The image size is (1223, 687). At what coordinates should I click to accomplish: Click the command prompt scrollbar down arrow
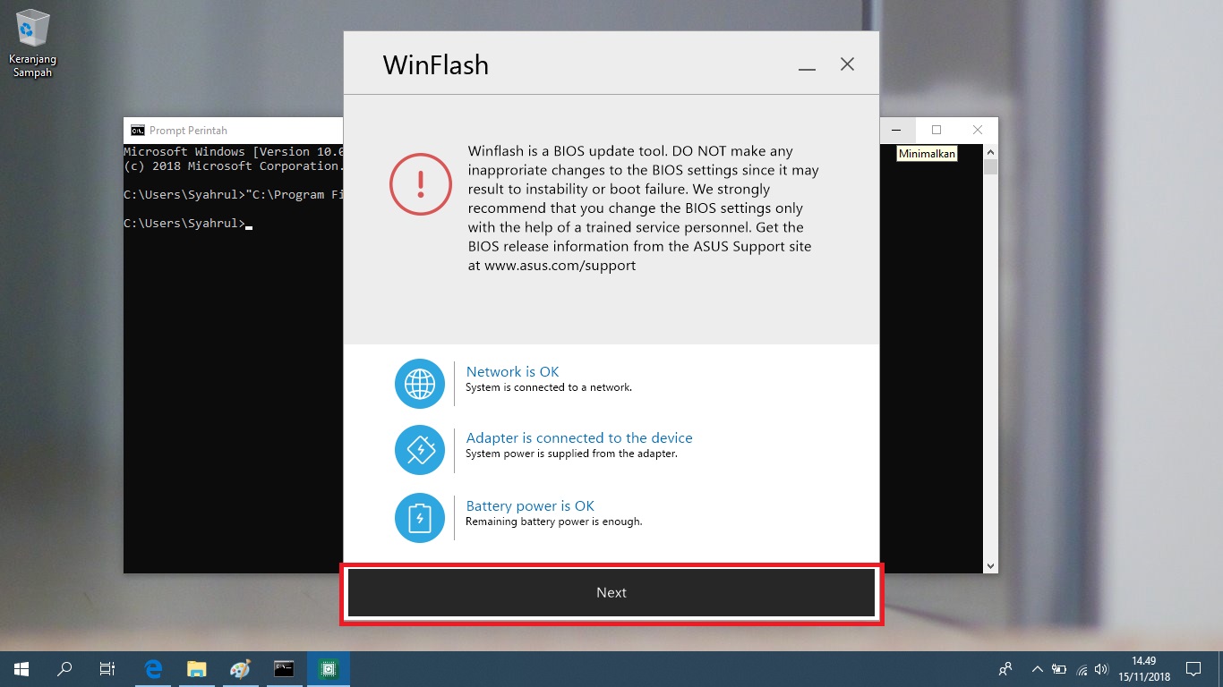(990, 566)
